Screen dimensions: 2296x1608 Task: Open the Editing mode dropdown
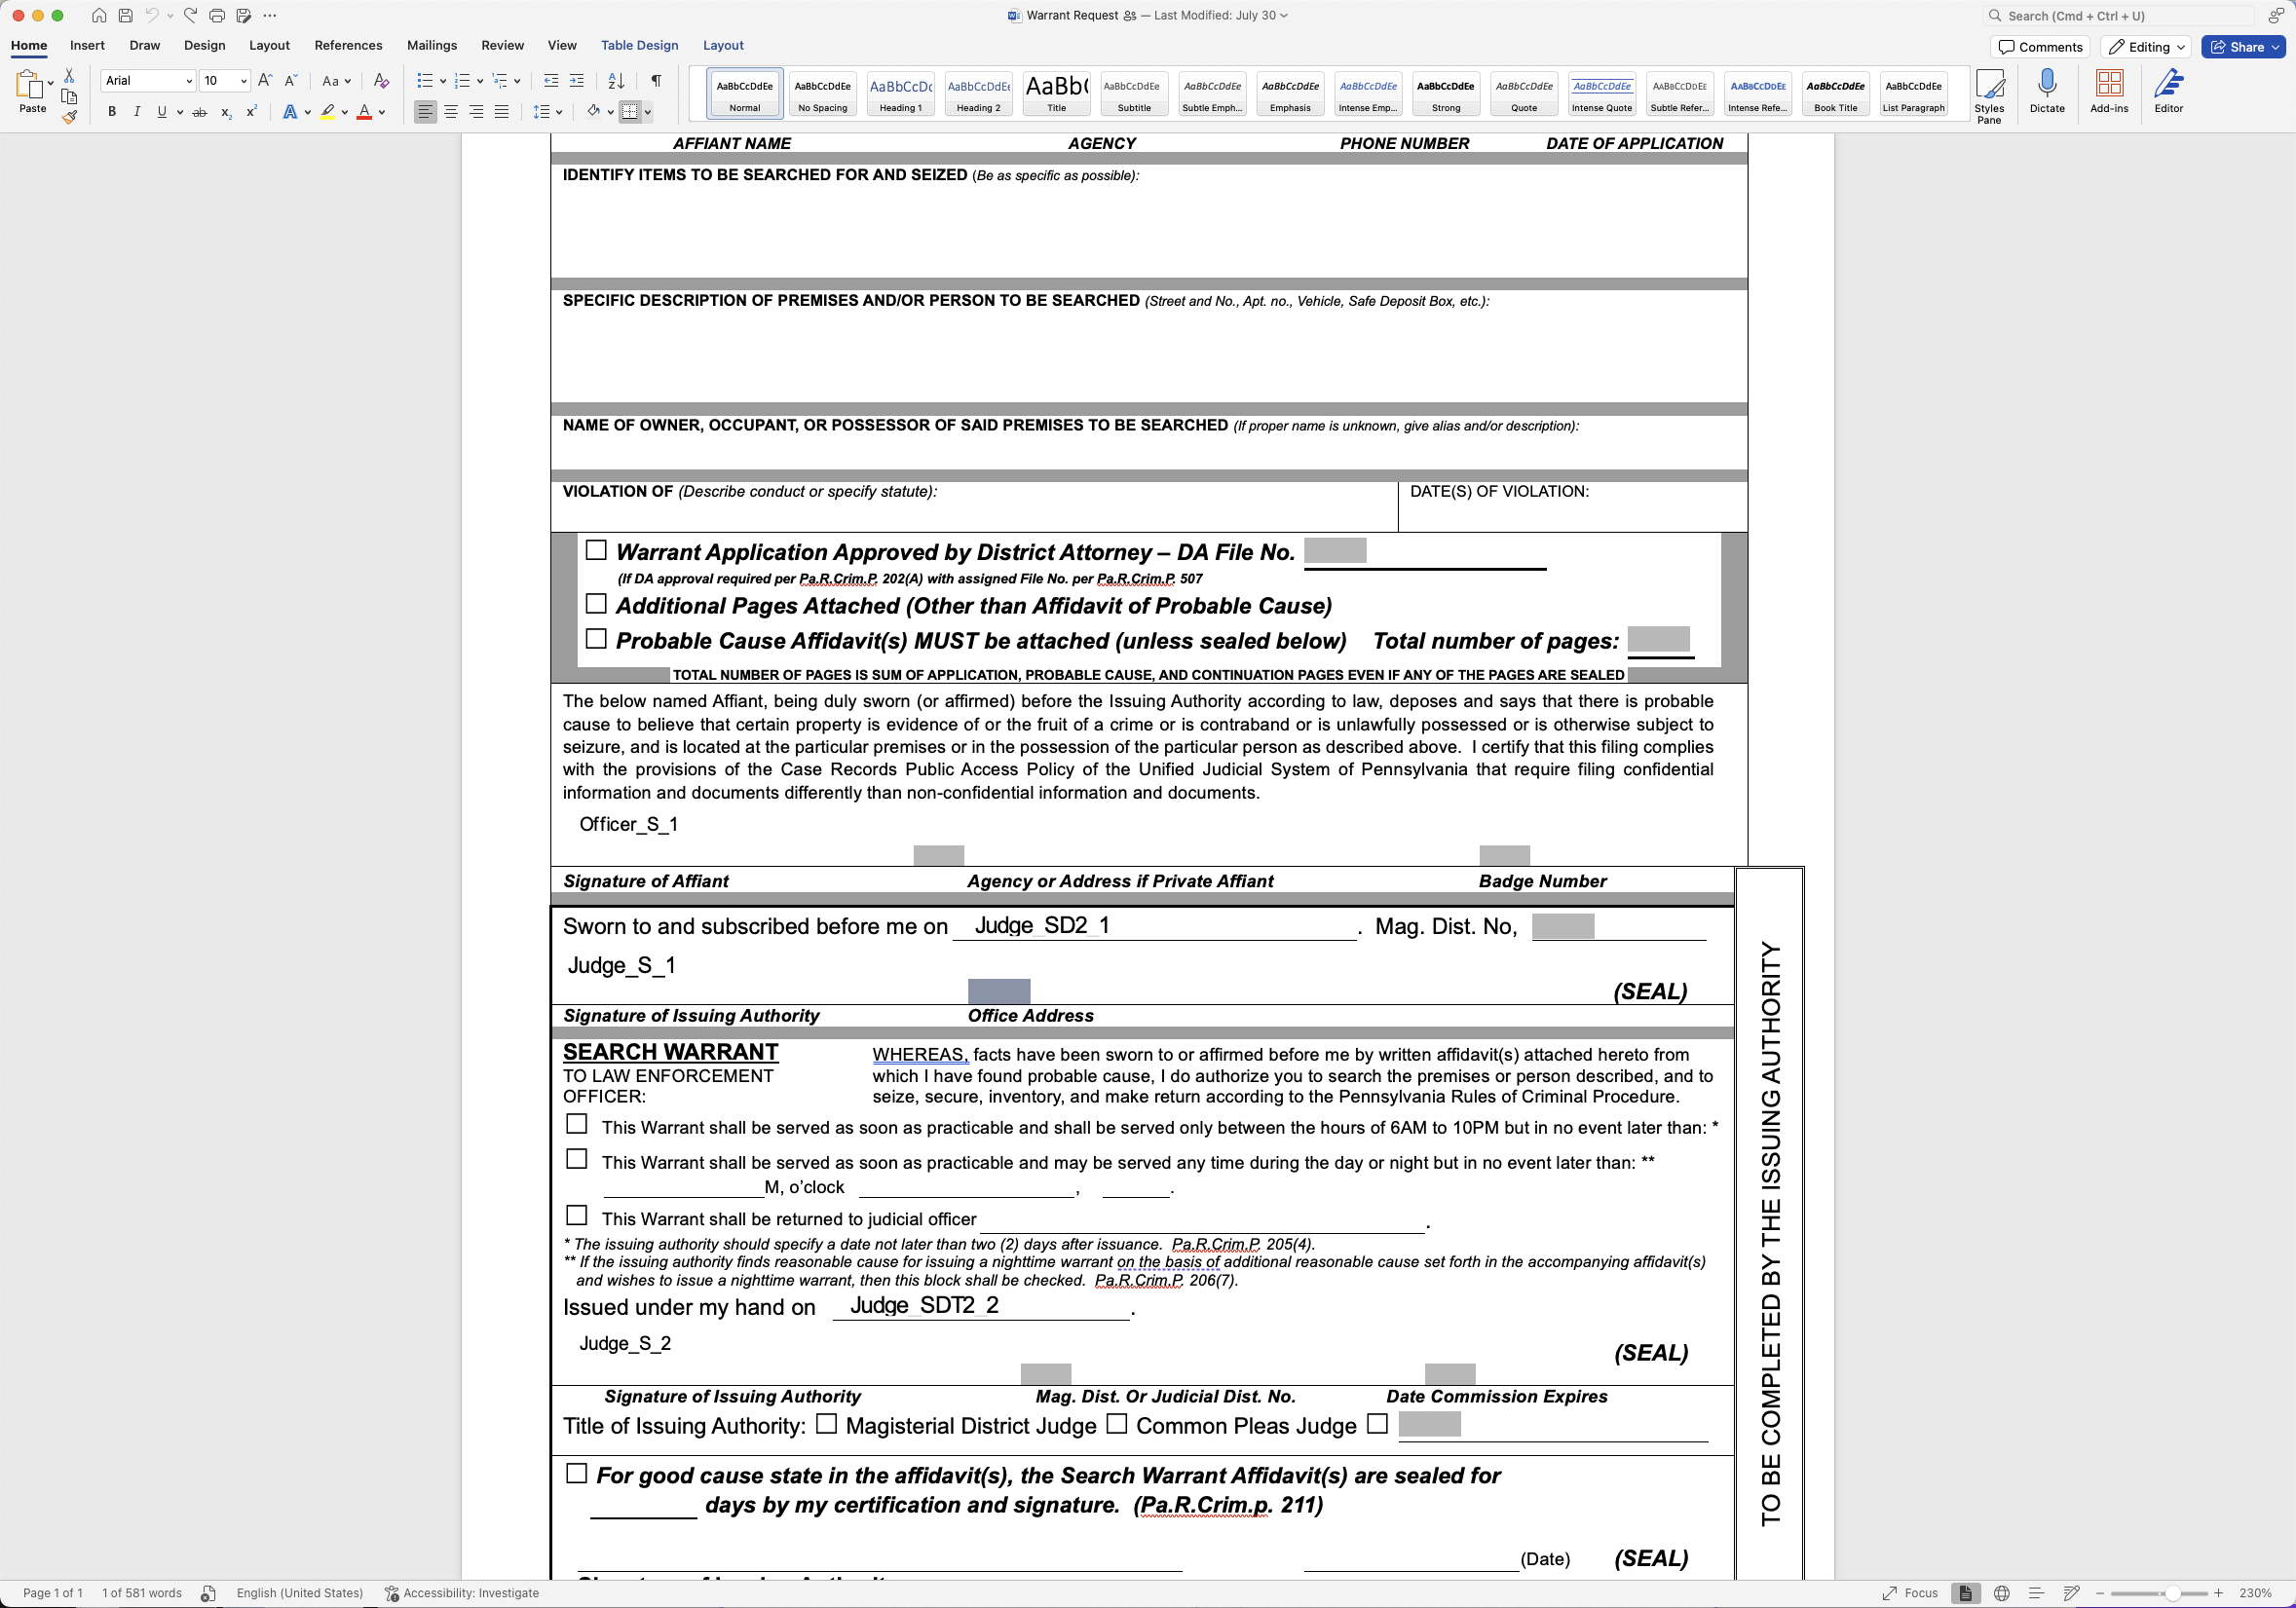click(x=2146, y=47)
